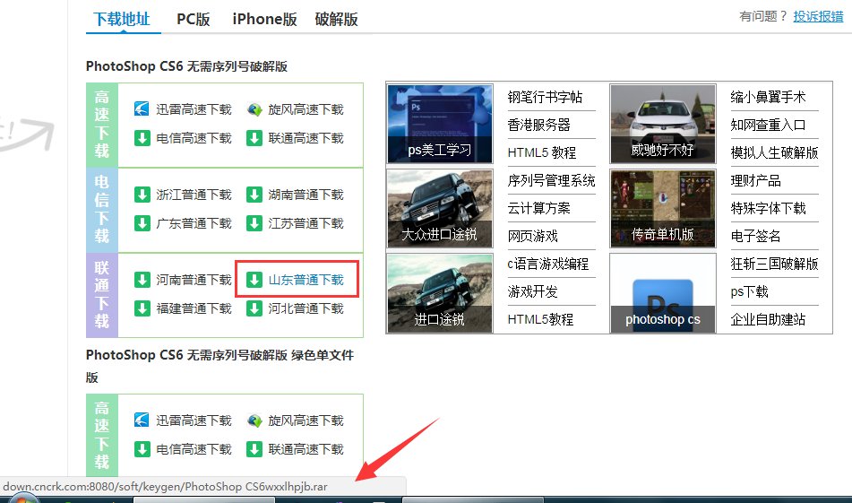
Task: Click green arrow icon beside second 电信高速下载
Action: click(x=142, y=449)
